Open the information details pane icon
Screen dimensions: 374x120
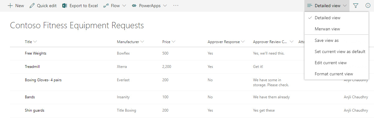(x=368, y=6)
